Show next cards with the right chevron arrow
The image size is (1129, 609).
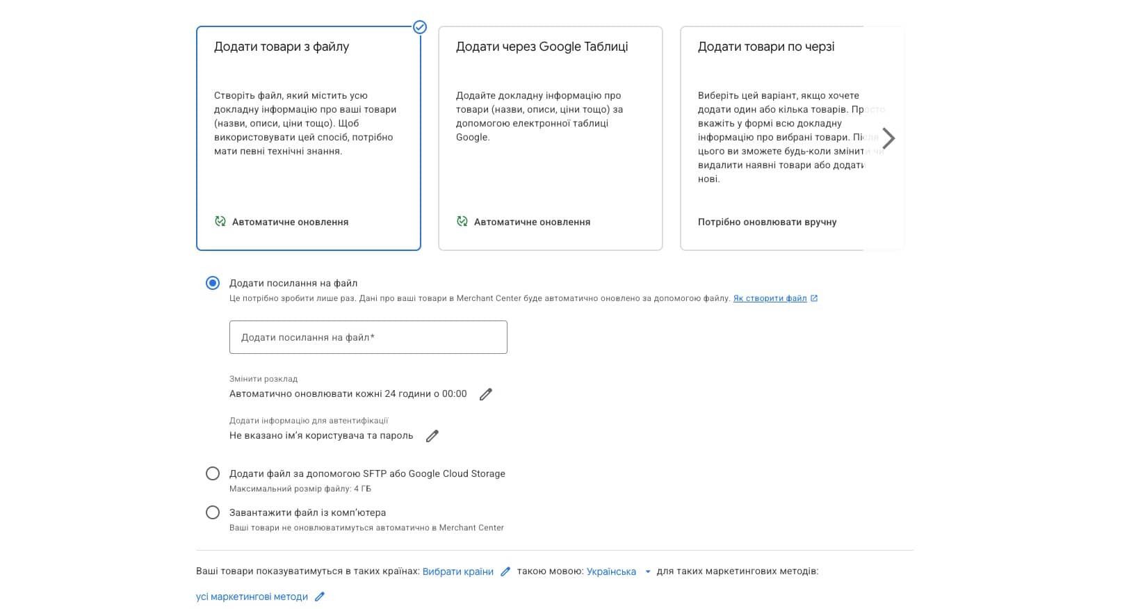point(888,138)
